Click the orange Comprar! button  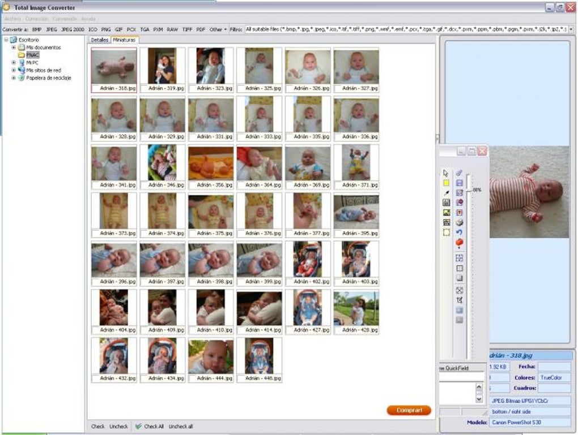tap(409, 410)
